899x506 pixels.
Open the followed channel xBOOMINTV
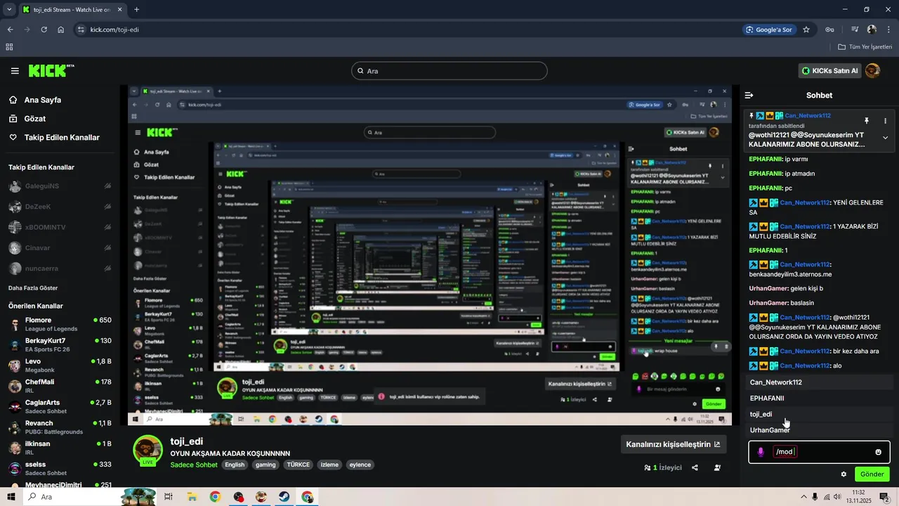[x=60, y=227]
